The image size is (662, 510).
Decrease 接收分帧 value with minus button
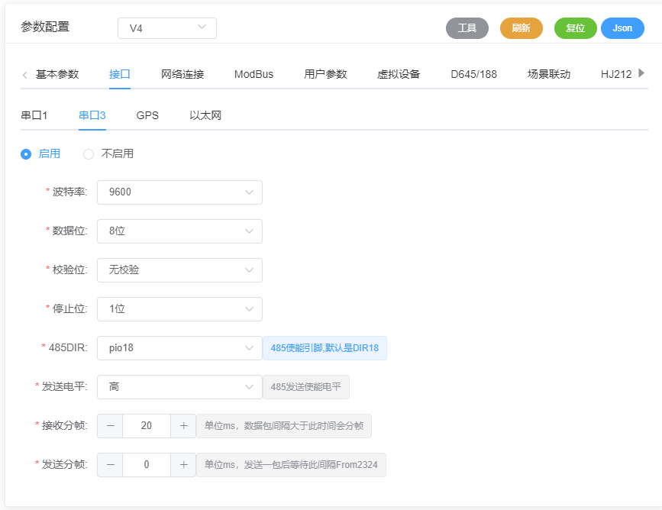(x=110, y=425)
